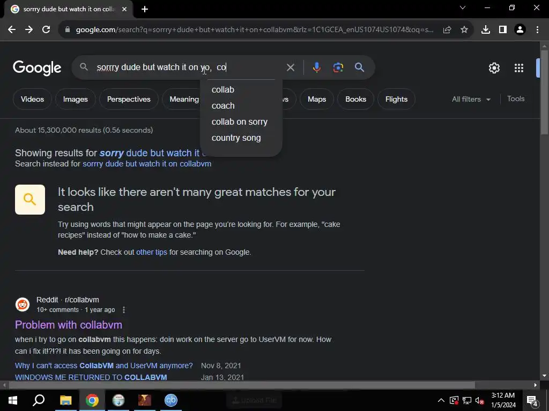
Task: Open the taskbar clock showing 3:12 AM
Action: click(503, 400)
